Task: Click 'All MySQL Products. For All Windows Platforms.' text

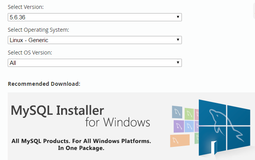Action: (81, 141)
